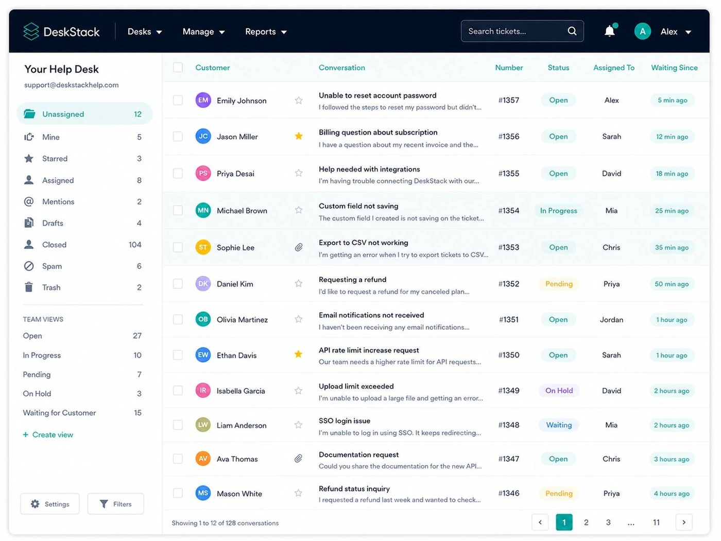Click Emily Johnson's EM avatar
Viewport: 721px width, 541px height.
pos(203,100)
